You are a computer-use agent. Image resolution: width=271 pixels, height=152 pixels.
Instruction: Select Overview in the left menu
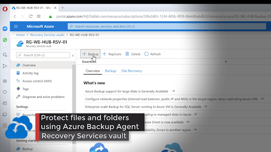pyautogui.click(x=41, y=65)
